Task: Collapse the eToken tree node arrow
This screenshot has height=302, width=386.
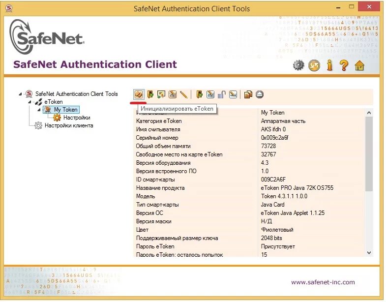Action: tap(30, 102)
